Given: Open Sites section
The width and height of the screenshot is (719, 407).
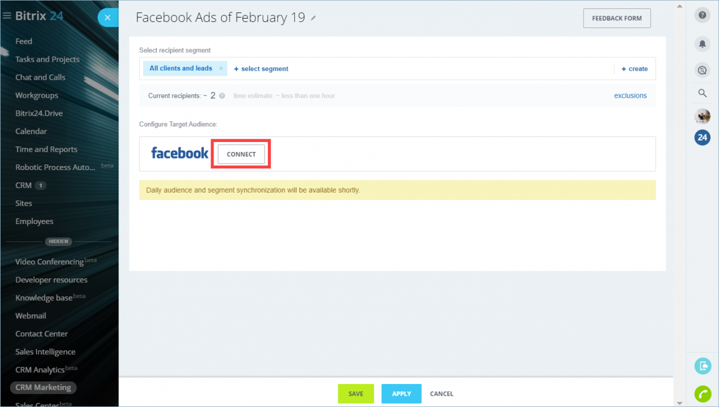Looking at the screenshot, I should tap(24, 203).
